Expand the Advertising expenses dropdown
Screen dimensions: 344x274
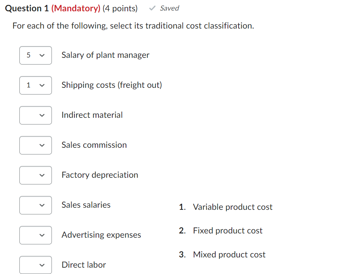click(x=36, y=235)
